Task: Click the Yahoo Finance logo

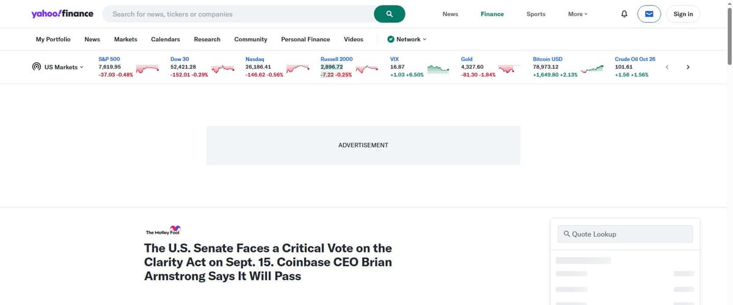Action: pyautogui.click(x=62, y=13)
